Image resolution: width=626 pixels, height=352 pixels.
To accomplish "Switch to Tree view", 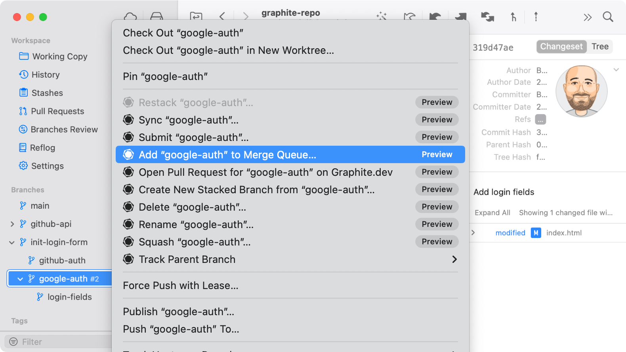I will pos(600,47).
